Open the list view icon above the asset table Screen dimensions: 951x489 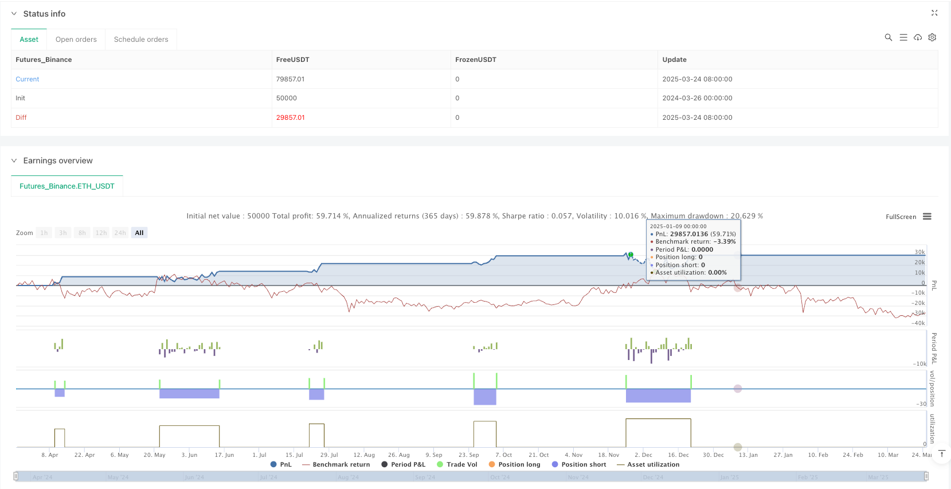point(903,37)
